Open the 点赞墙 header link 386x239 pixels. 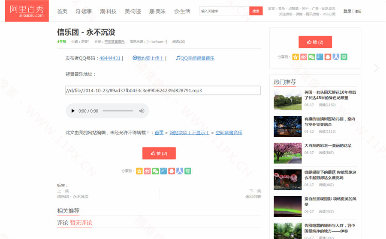pos(293,9)
